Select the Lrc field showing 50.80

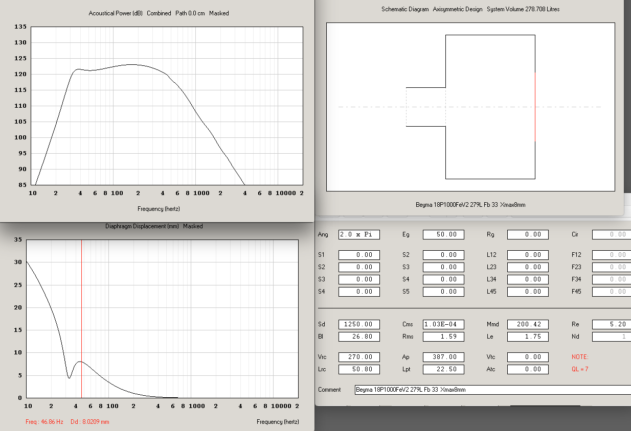coord(359,369)
